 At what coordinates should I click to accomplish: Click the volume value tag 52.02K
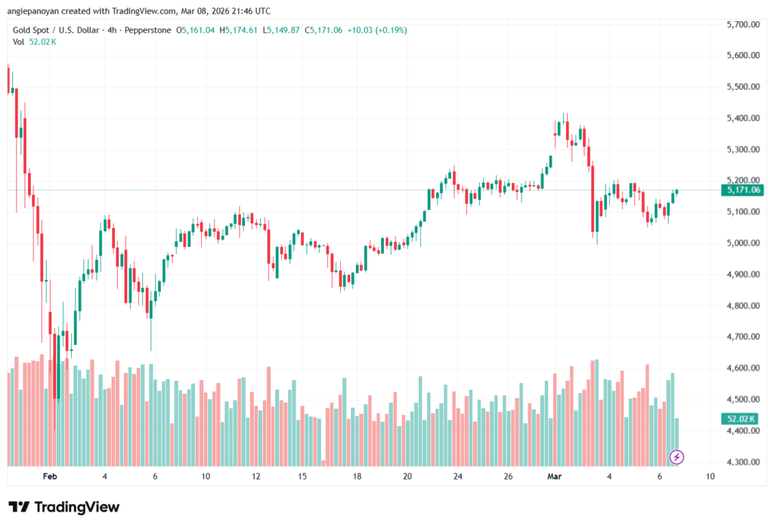coord(741,418)
